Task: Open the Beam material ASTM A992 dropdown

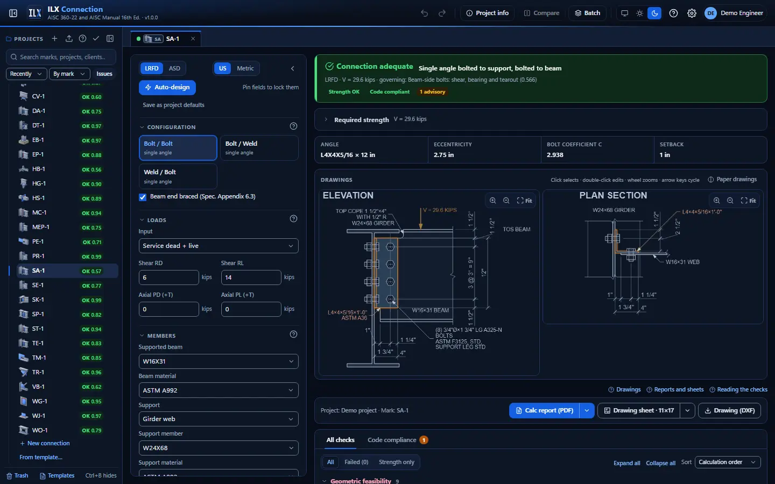Action: [x=219, y=390]
